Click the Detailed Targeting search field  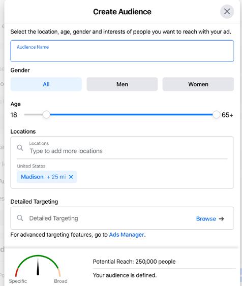109,218
